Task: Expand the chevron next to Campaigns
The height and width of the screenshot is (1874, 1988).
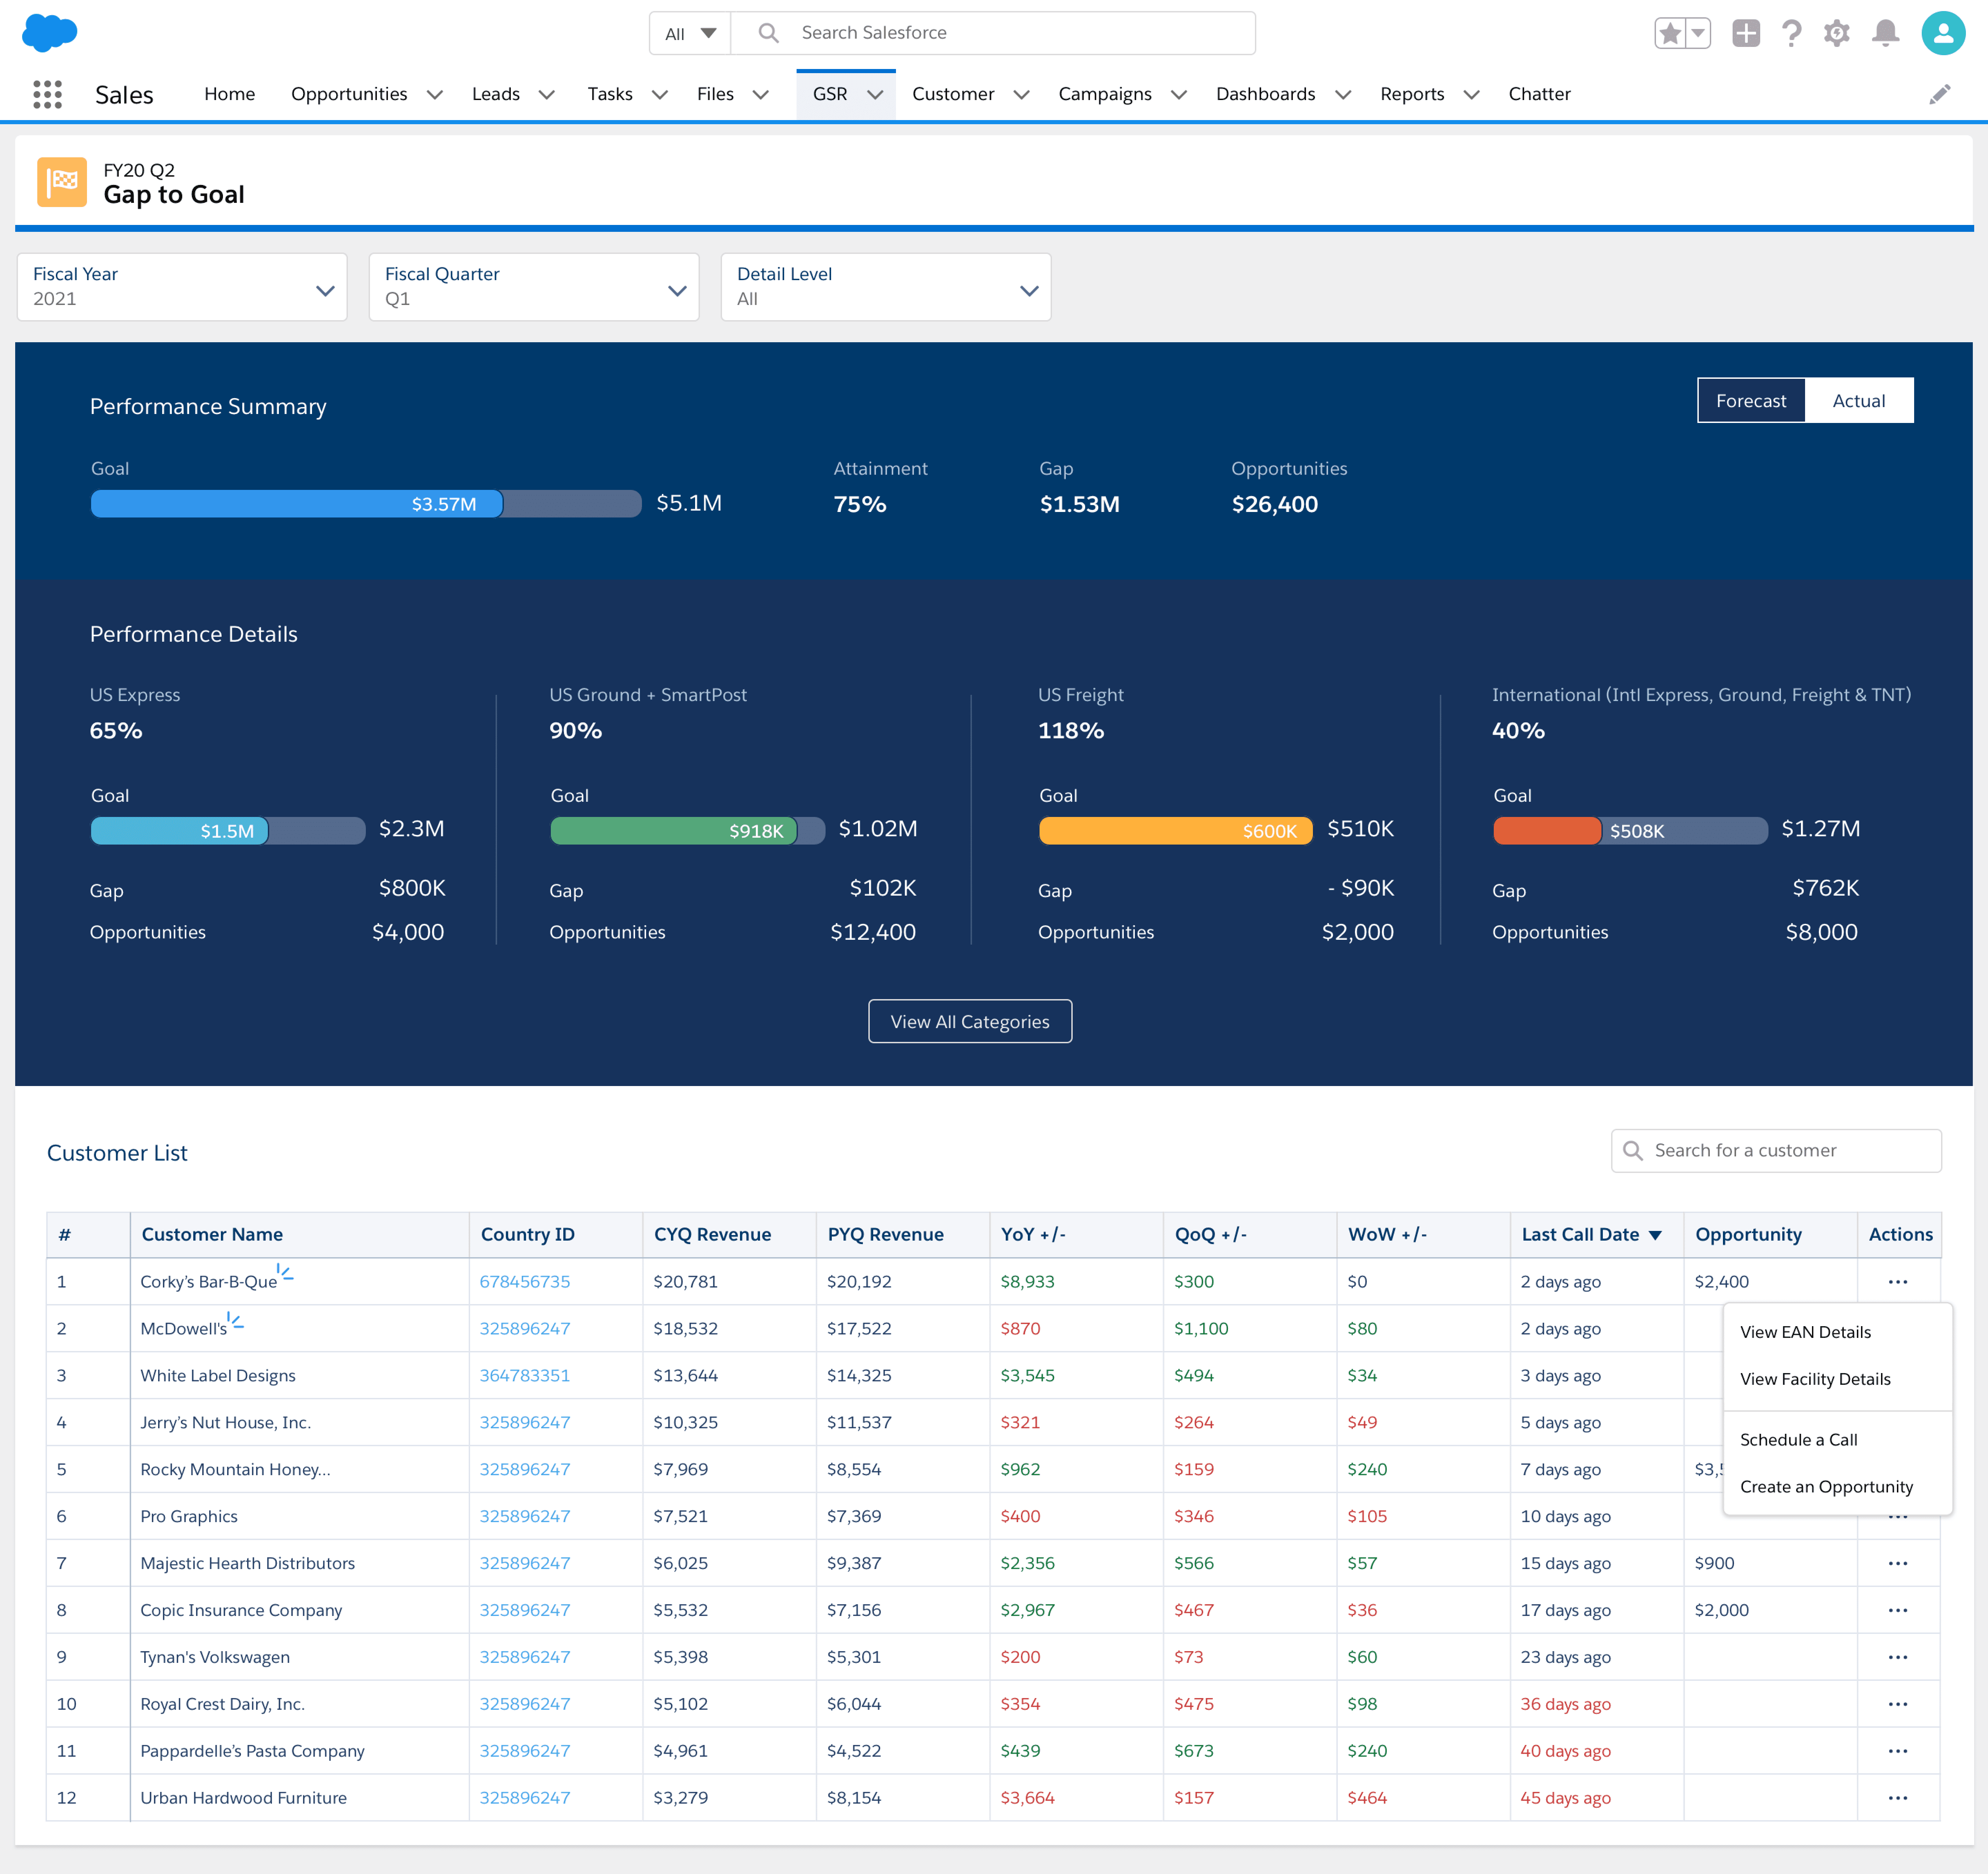Action: point(1179,95)
